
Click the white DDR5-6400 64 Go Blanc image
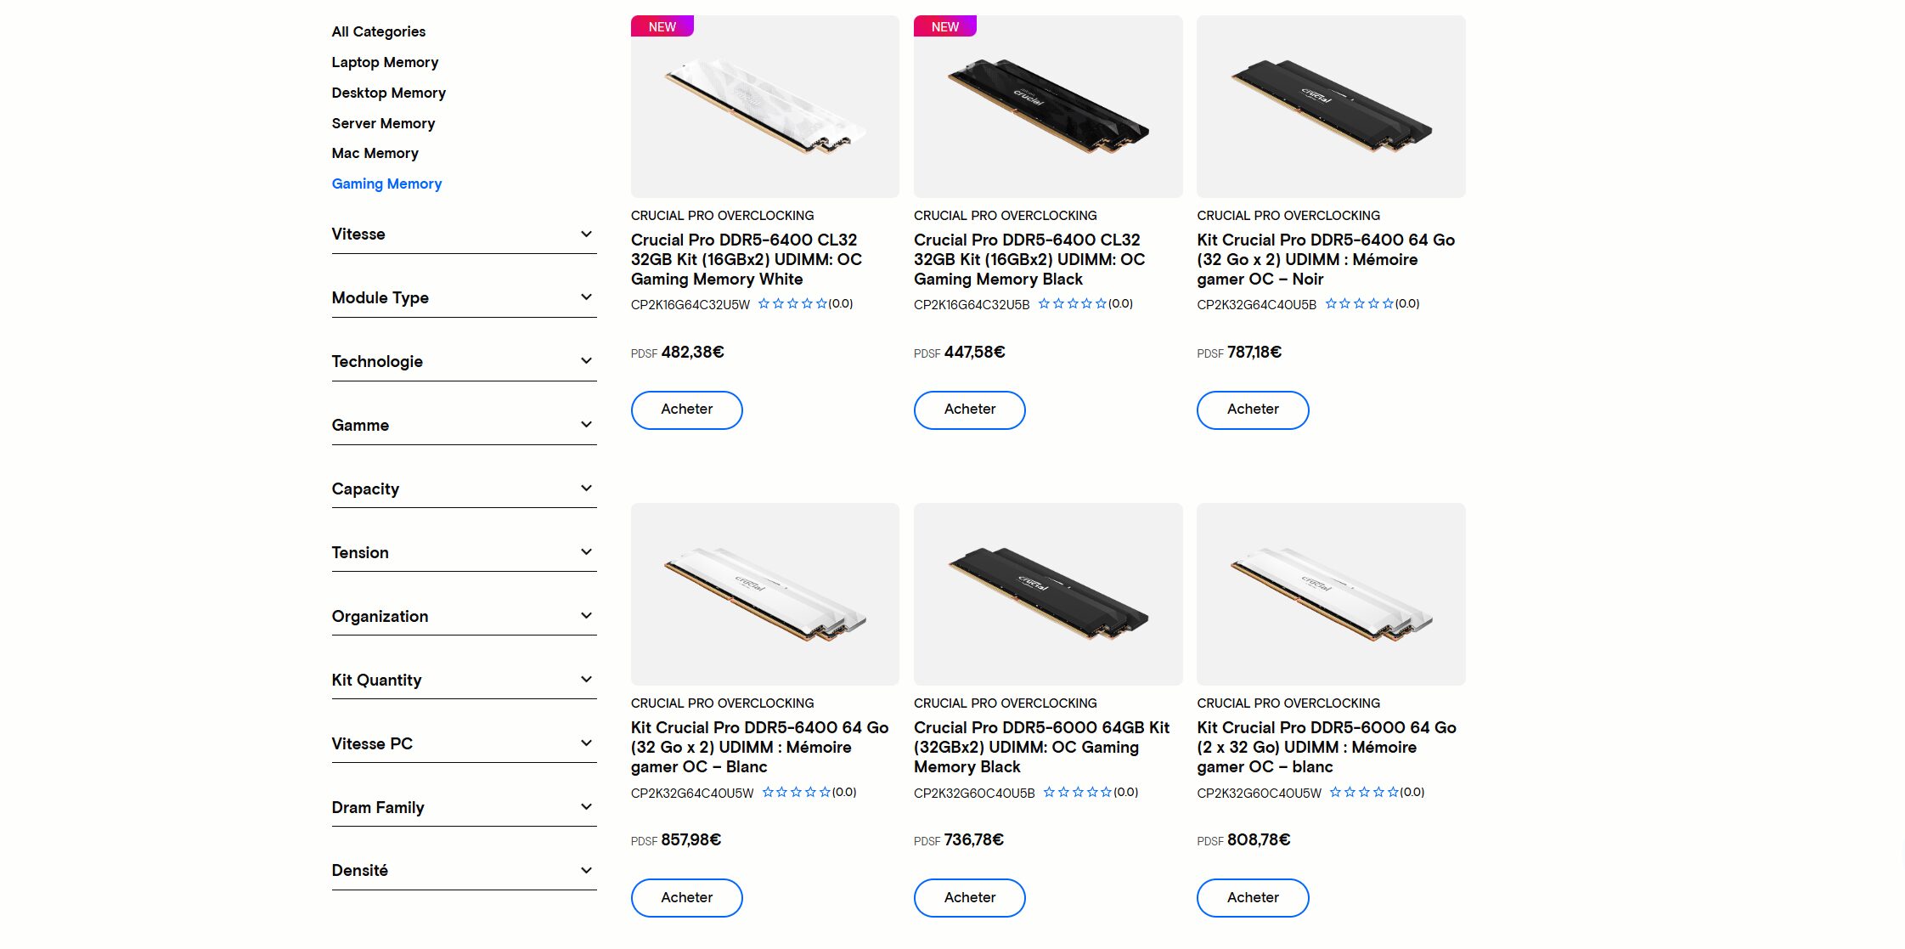764,595
